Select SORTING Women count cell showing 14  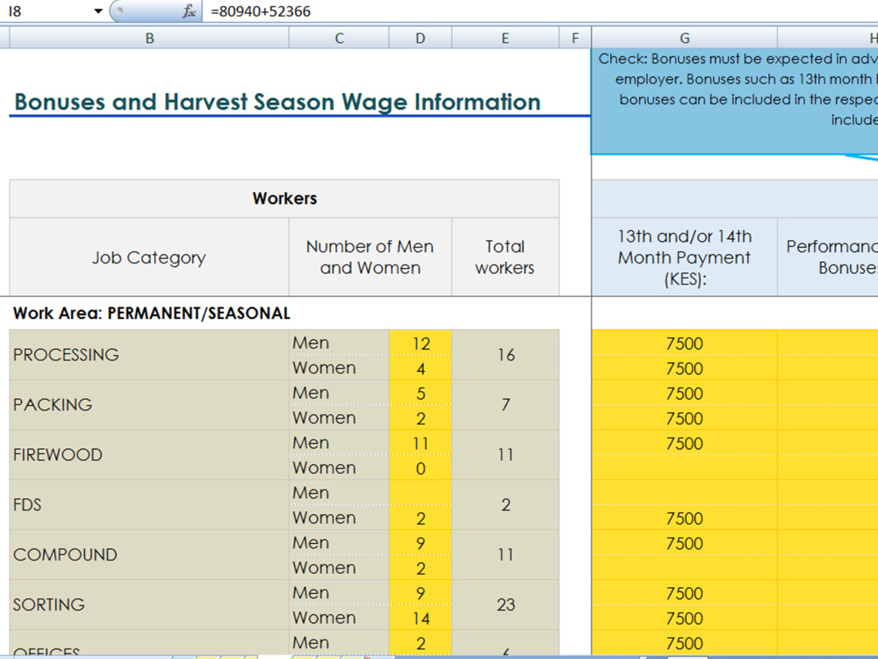point(421,618)
